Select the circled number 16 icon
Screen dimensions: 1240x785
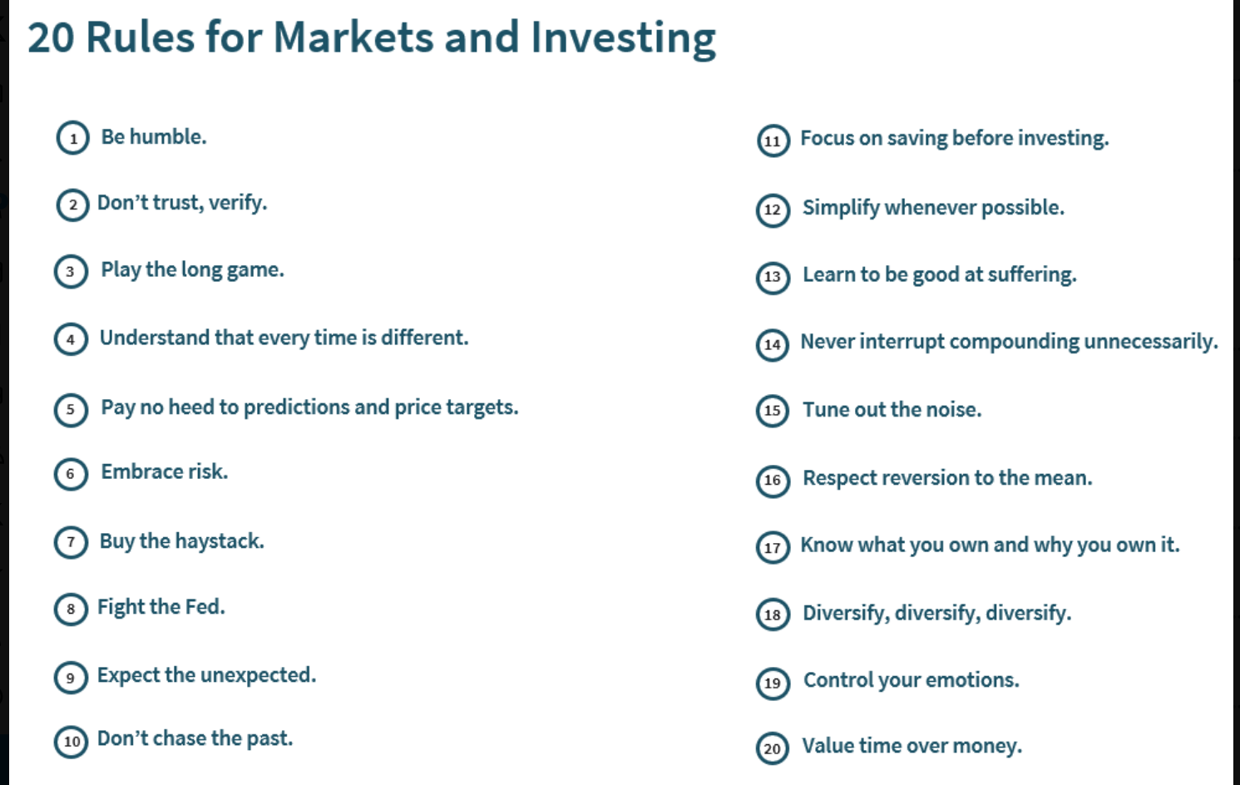tap(773, 480)
